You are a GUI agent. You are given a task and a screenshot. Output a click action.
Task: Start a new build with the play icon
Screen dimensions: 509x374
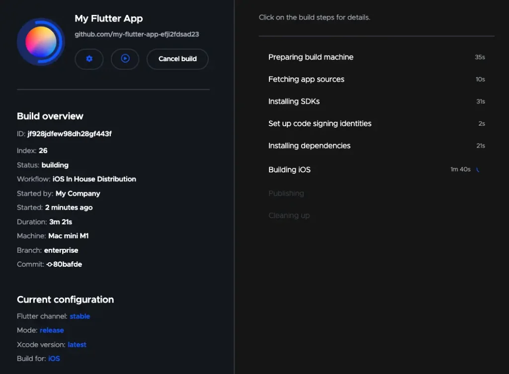pos(125,59)
